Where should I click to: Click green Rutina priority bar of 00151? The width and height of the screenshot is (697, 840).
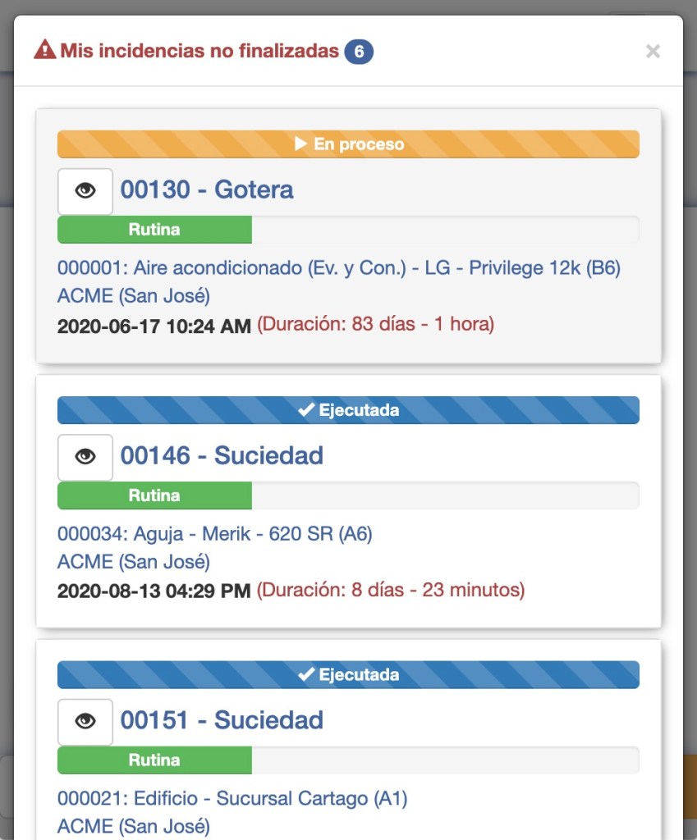154,760
